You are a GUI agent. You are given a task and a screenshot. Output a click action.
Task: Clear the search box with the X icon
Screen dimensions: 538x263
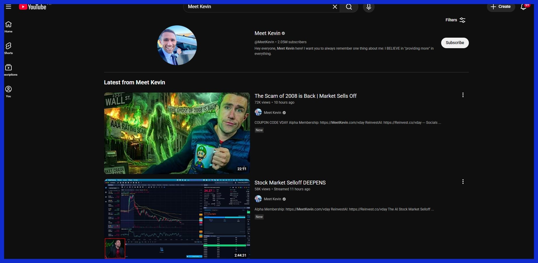(335, 7)
